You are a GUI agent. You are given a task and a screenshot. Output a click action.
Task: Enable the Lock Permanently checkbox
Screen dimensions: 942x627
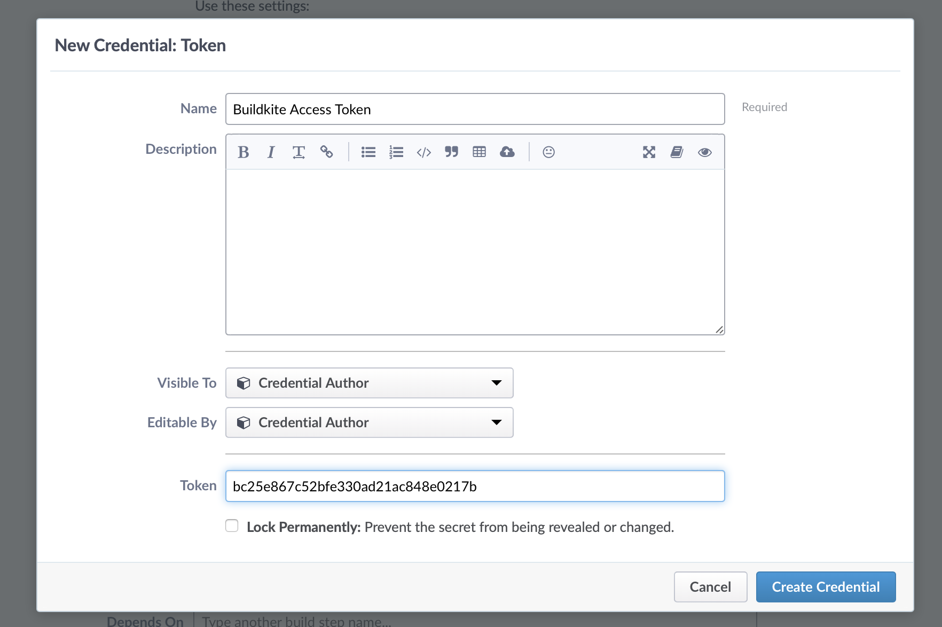tap(232, 526)
